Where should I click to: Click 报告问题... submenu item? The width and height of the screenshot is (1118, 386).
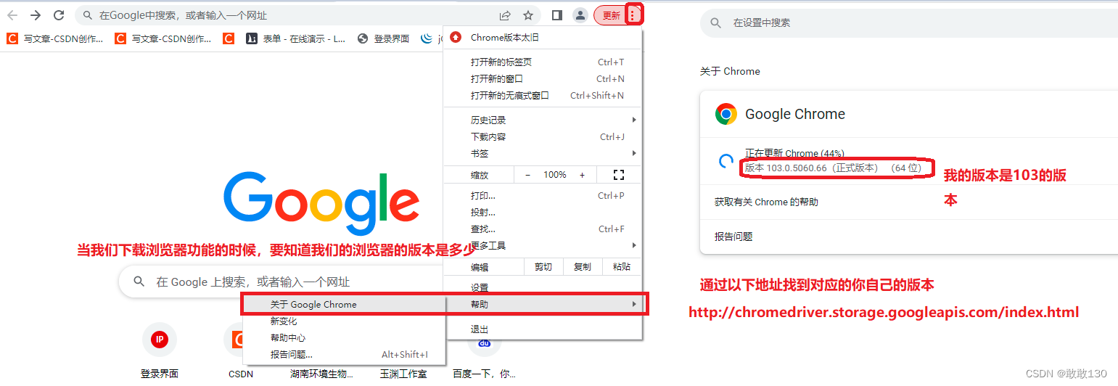[343, 355]
